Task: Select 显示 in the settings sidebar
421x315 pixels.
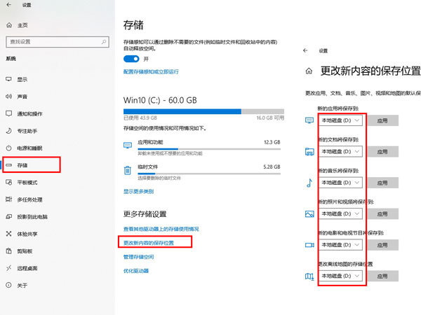Action: (22, 79)
